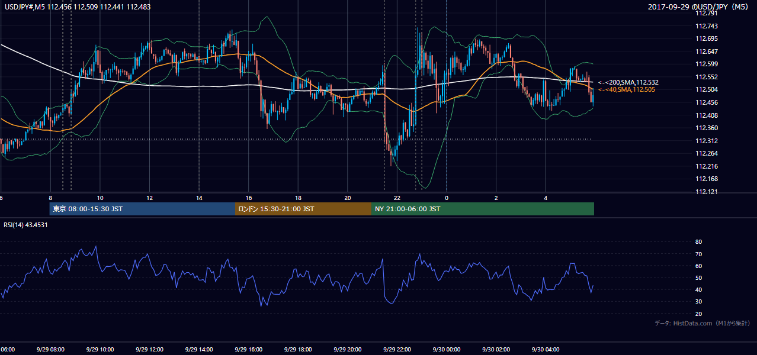Click price level 112.408 on the axis

click(x=707, y=115)
